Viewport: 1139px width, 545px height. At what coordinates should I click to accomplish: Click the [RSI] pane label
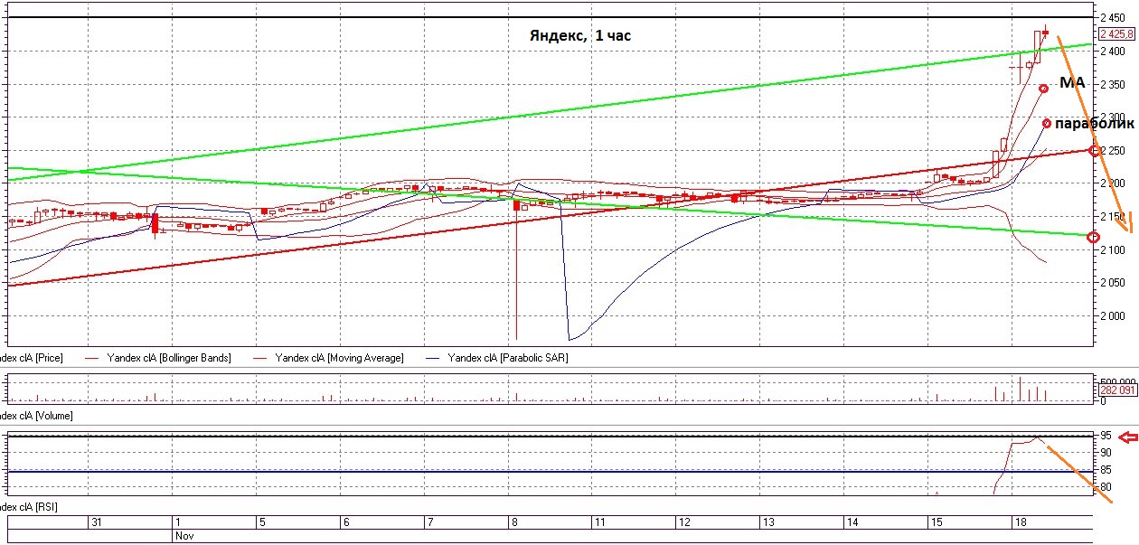click(30, 507)
